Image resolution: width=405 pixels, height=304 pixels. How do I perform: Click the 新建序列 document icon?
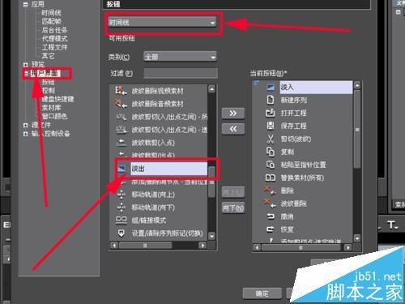(x=271, y=100)
